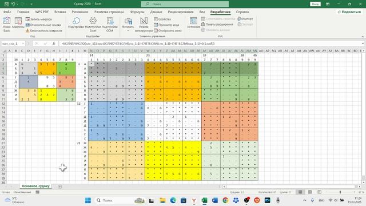Click the zoom slider handle
The image size is (366, 206).
click(340, 192)
